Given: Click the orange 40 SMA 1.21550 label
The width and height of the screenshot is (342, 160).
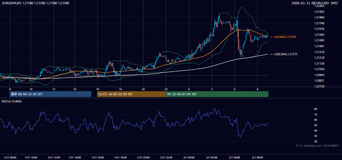Looking at the screenshot, I should 283,37.
